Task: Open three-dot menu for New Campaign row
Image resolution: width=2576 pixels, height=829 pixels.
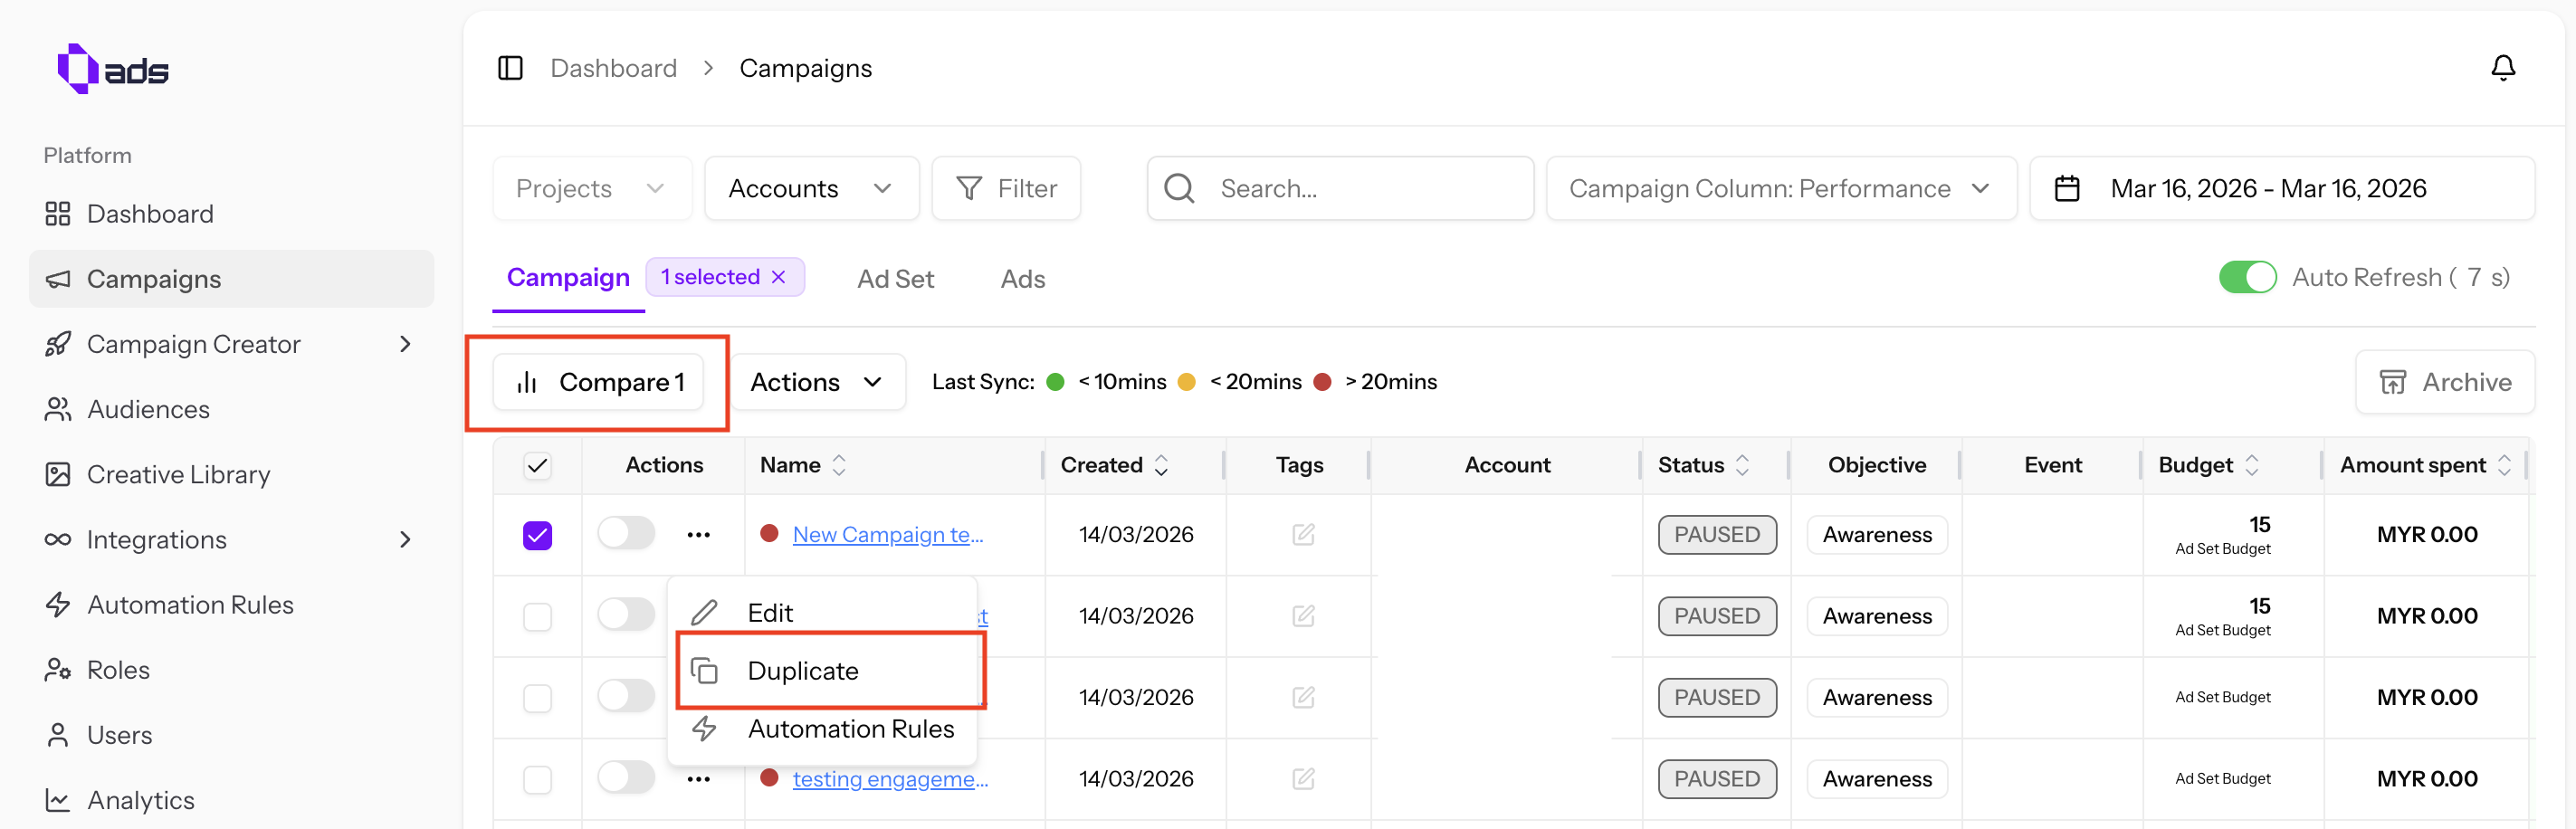Action: [x=698, y=534]
